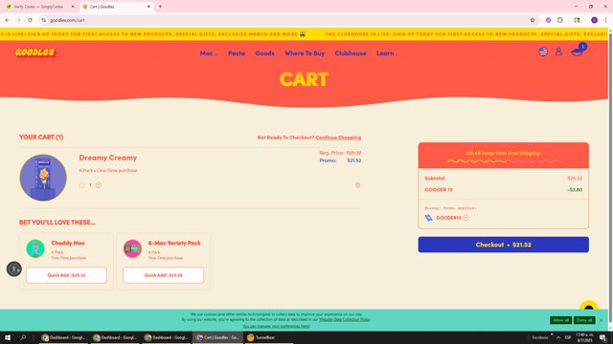Open Windows taskbar search

[23, 337]
